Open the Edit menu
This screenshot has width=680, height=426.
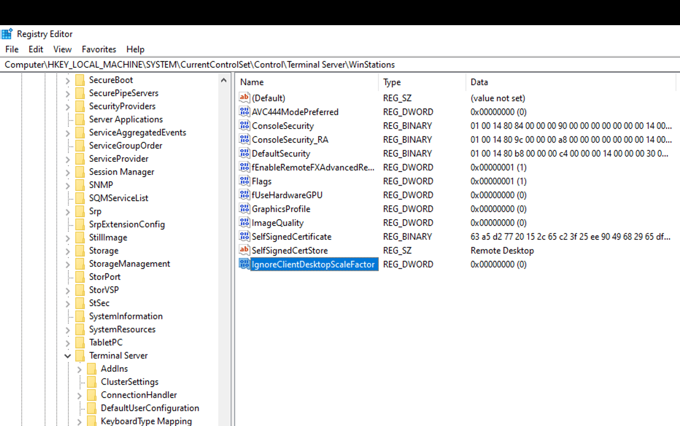[x=36, y=49]
